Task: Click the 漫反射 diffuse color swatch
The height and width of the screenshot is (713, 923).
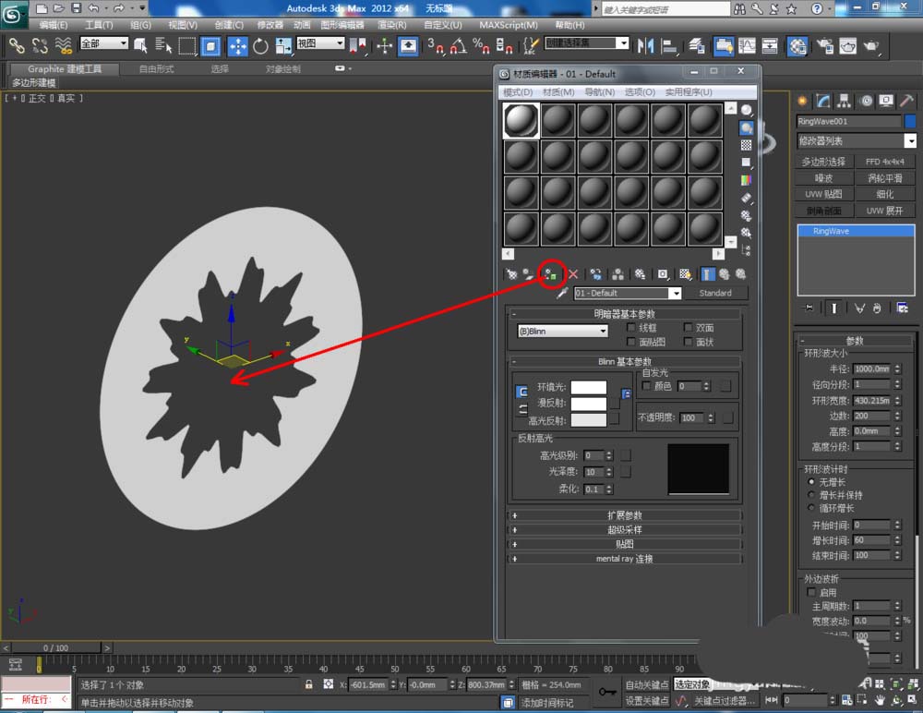Action: (589, 404)
